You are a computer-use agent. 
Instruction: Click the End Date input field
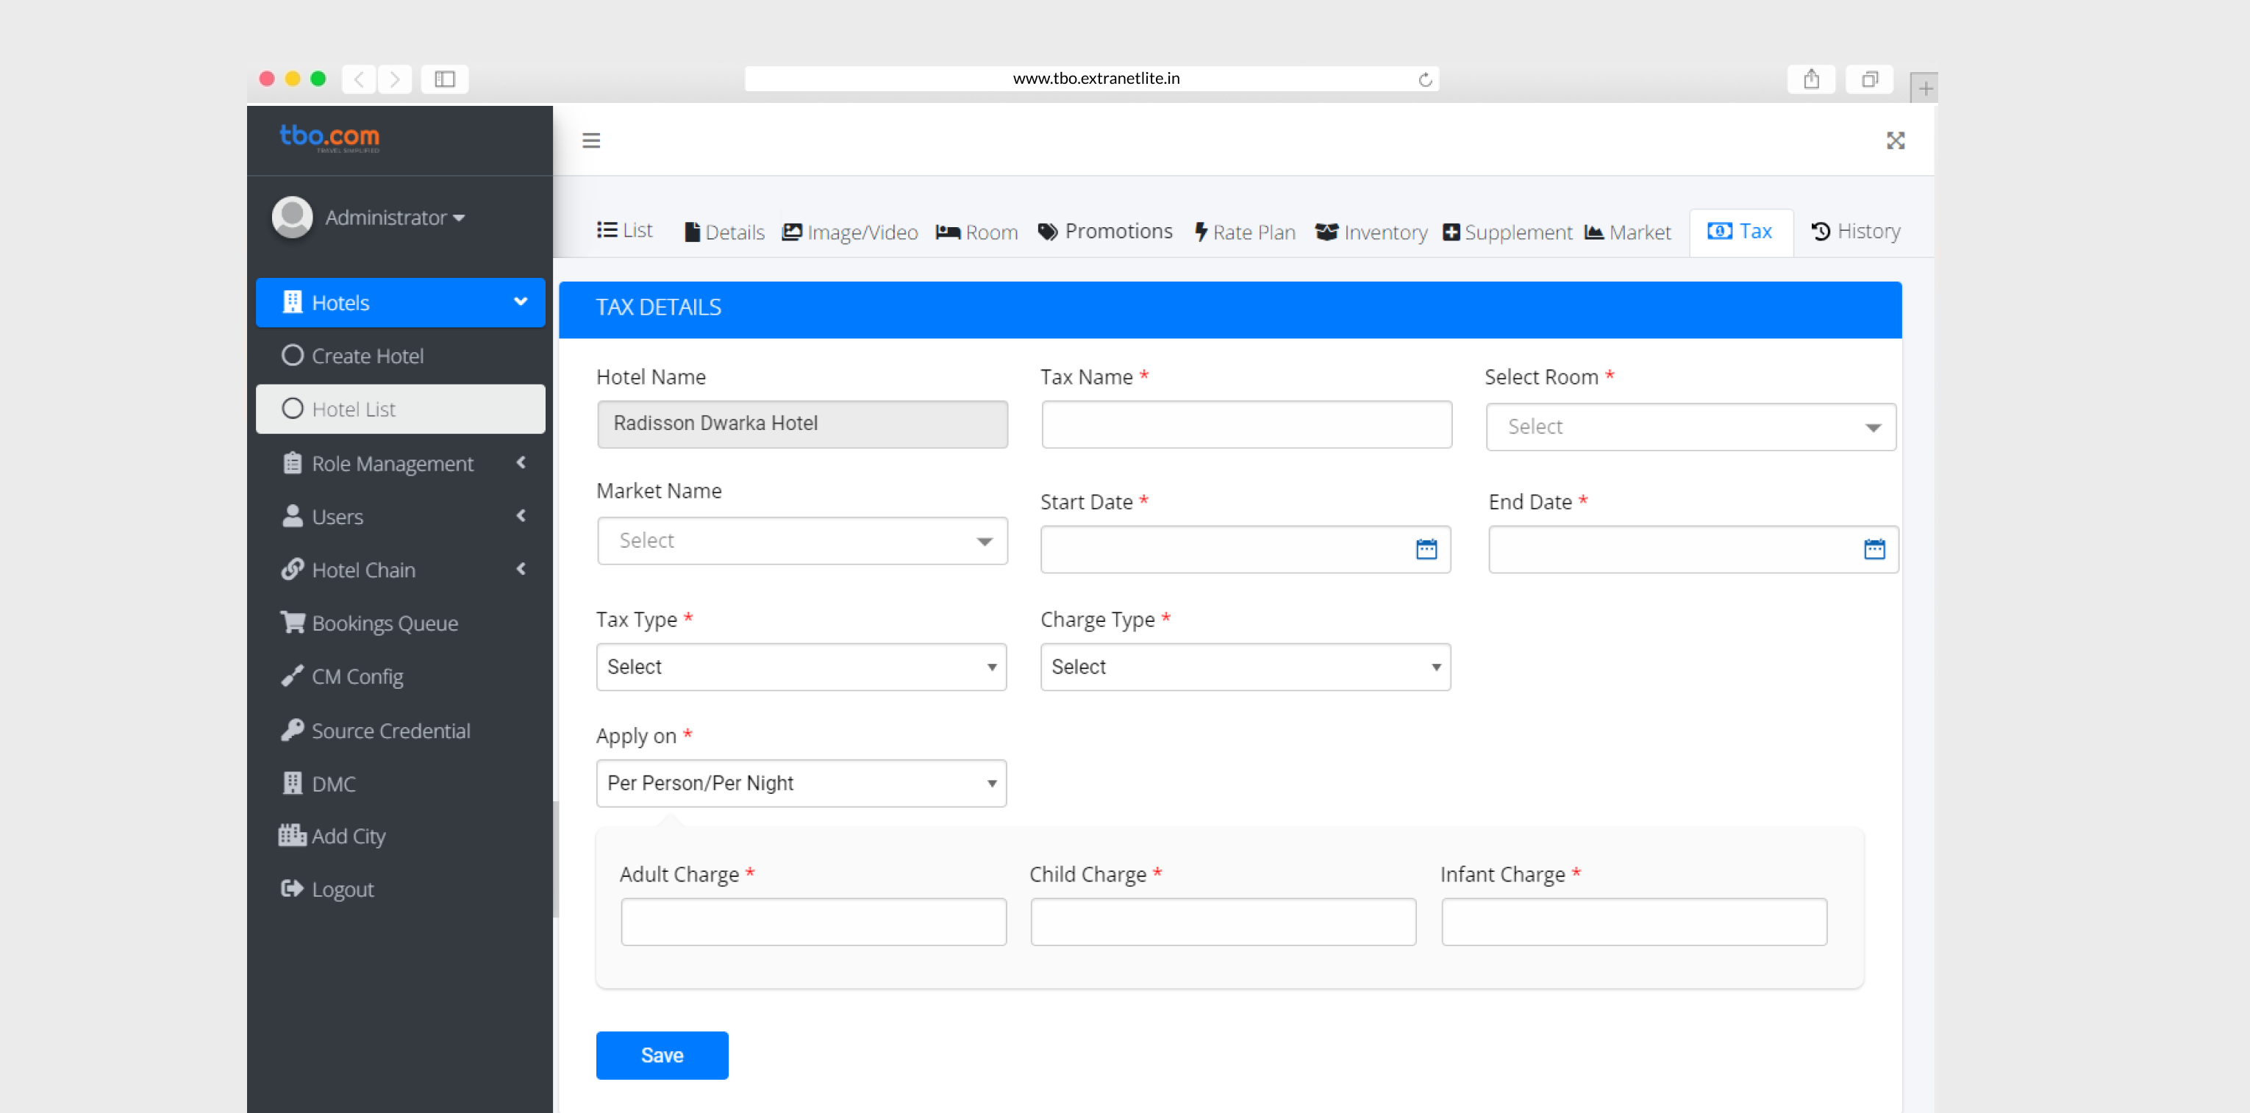click(1693, 549)
